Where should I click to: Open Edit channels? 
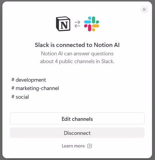point(77,118)
